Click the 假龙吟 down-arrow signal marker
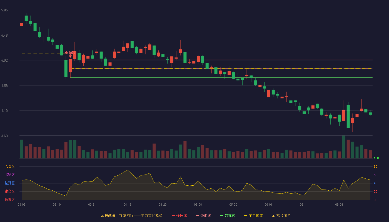The width and height of the screenshot is (389, 222). tap(70, 56)
